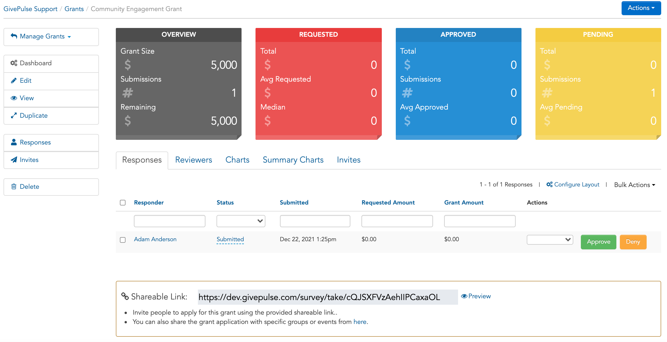Viewport: 667px width, 342px height.
Task: Open Dashboard in the sidebar
Action: click(x=51, y=63)
